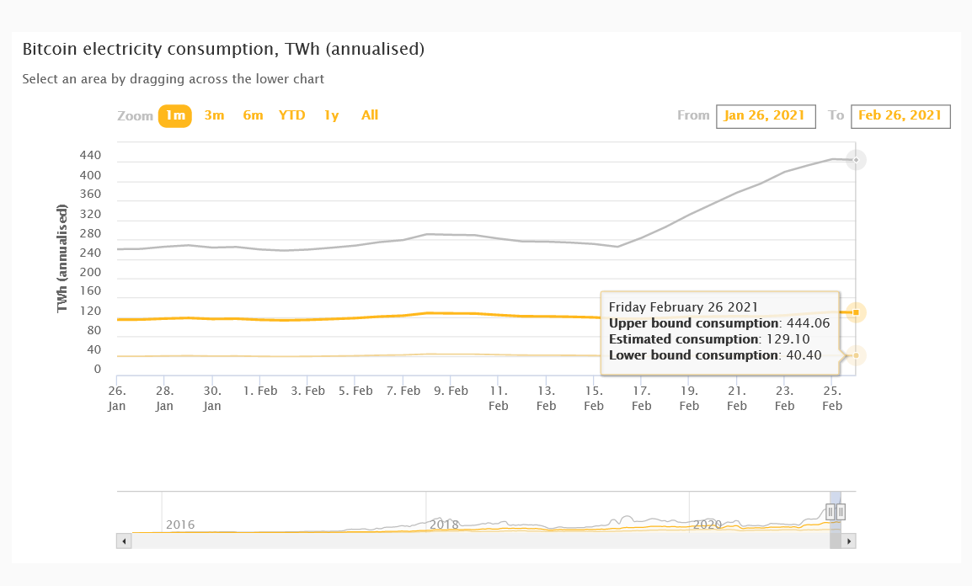Click the navigator scrollbar left arrow
This screenshot has height=586, width=972.
[124, 541]
